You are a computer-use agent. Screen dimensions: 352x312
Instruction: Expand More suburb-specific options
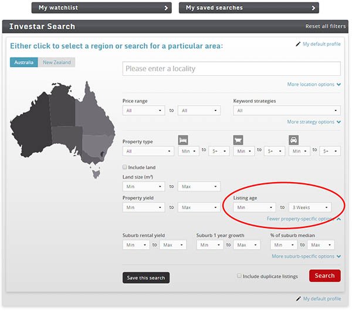pos(306,256)
